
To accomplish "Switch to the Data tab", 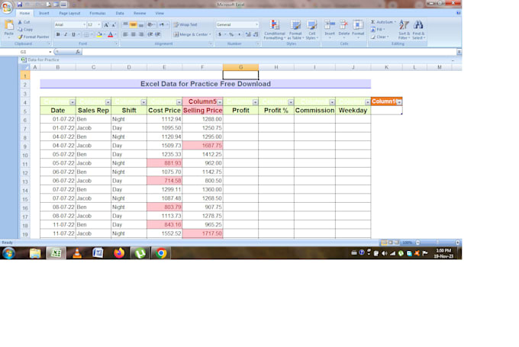I will click(x=120, y=13).
